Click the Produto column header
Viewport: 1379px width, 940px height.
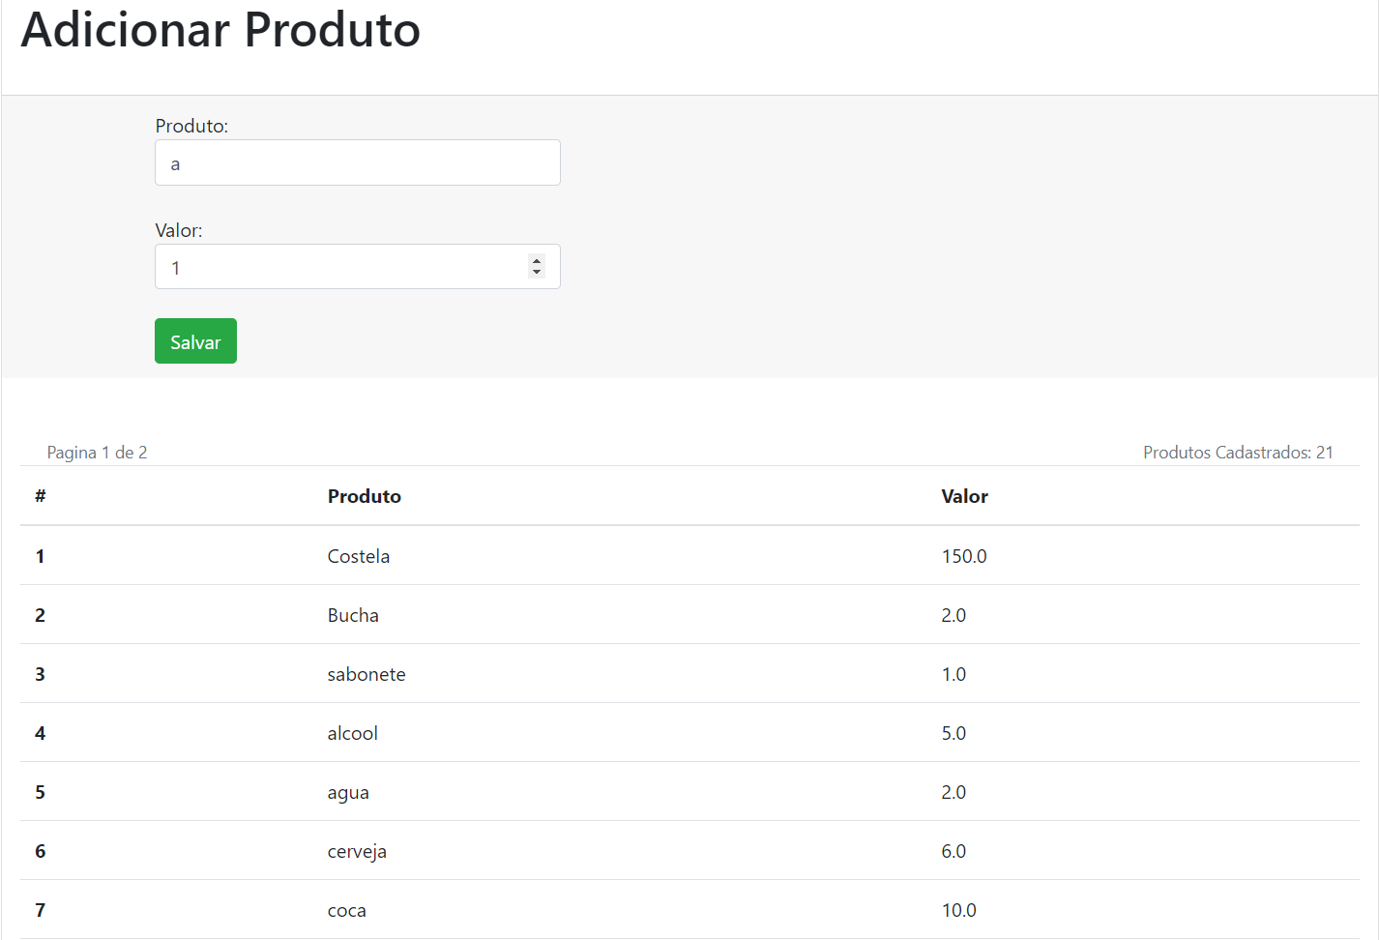pyautogui.click(x=364, y=496)
